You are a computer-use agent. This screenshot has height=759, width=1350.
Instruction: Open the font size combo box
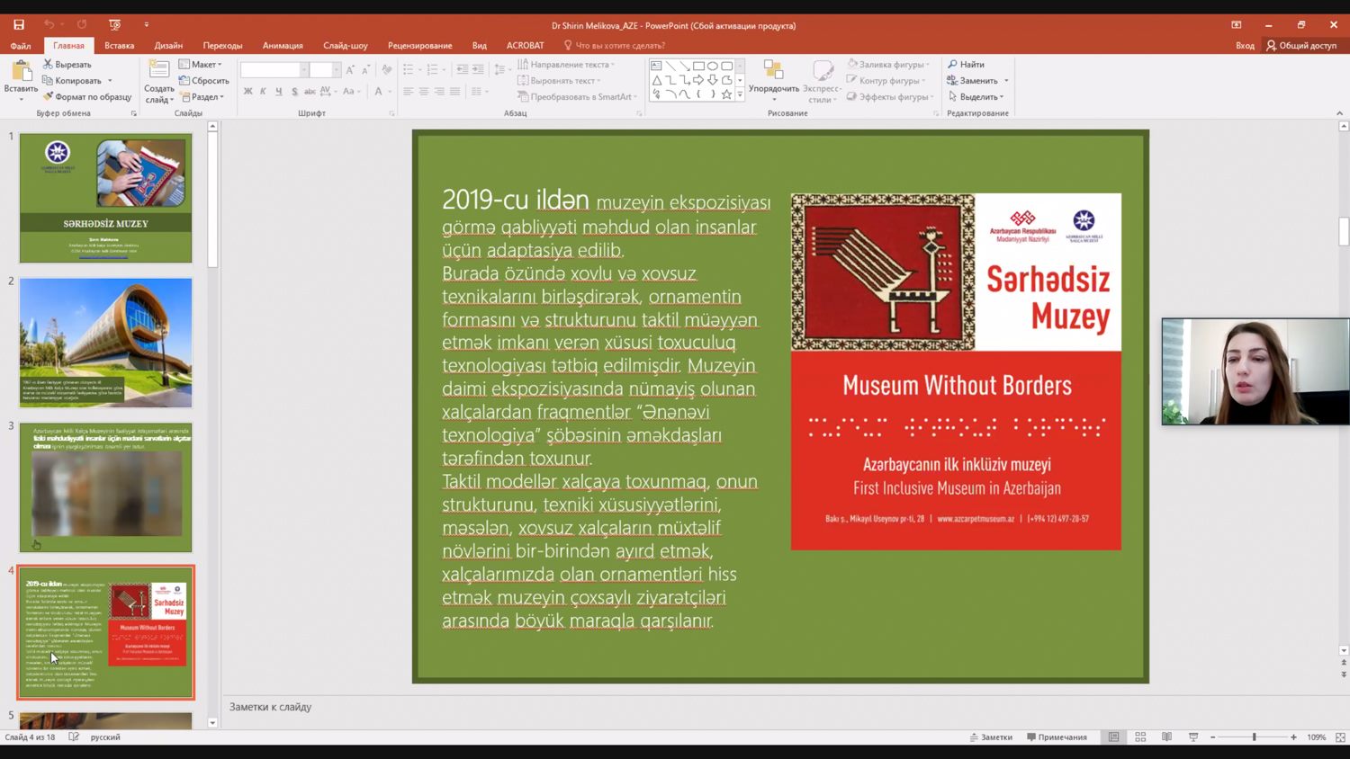[x=325, y=70]
